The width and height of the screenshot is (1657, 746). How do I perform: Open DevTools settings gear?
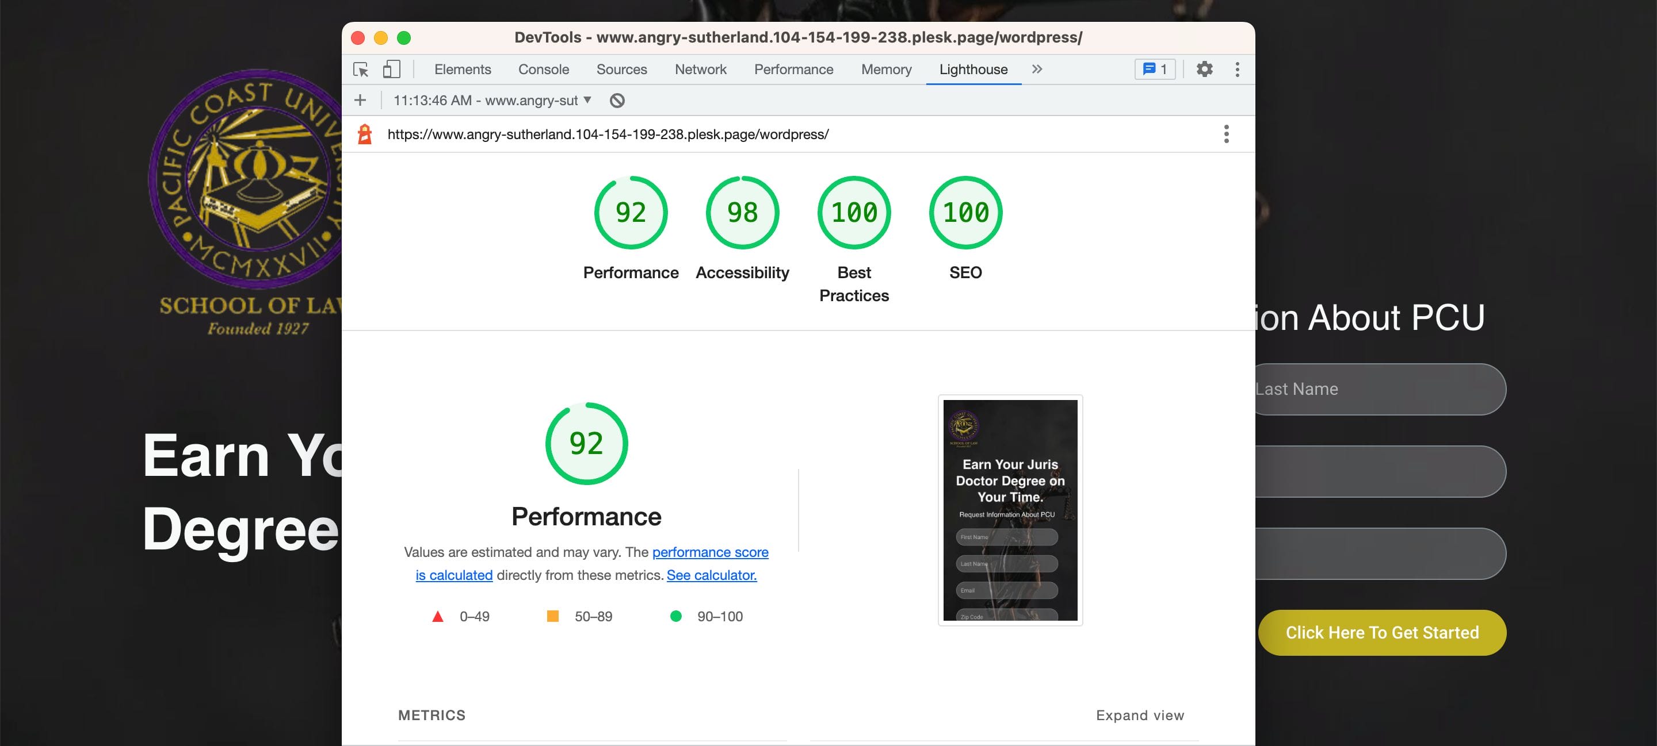click(x=1204, y=70)
